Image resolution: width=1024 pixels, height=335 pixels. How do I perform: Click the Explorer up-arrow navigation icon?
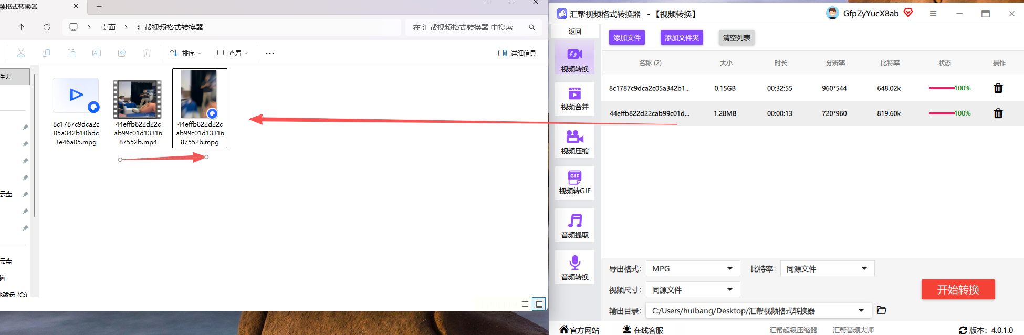[x=22, y=27]
